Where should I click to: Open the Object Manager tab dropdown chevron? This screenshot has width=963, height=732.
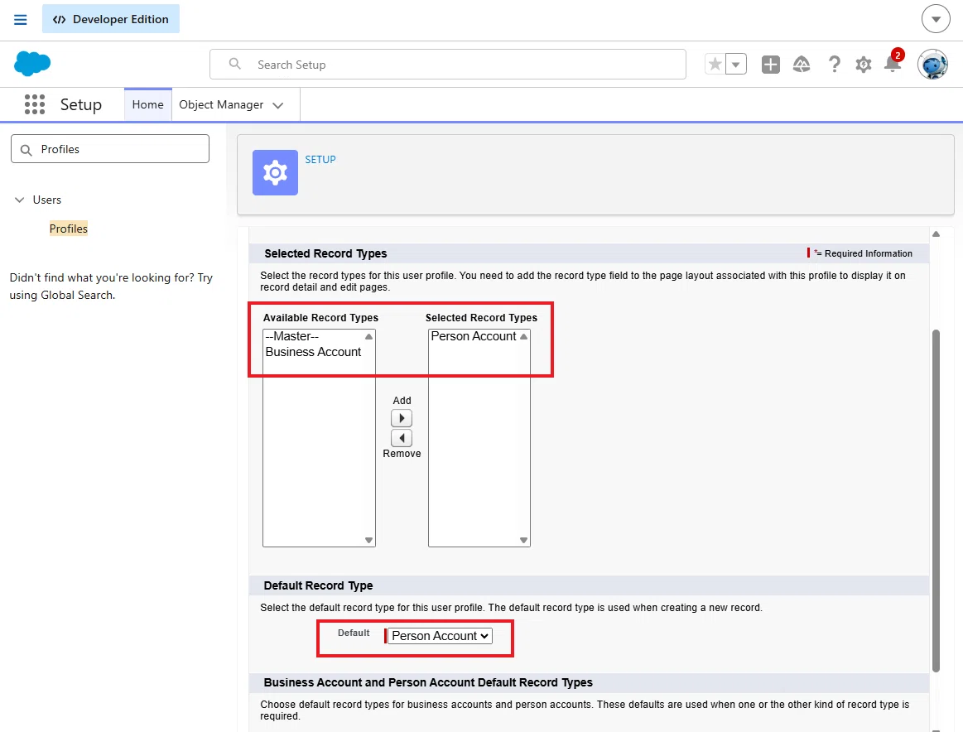278,105
